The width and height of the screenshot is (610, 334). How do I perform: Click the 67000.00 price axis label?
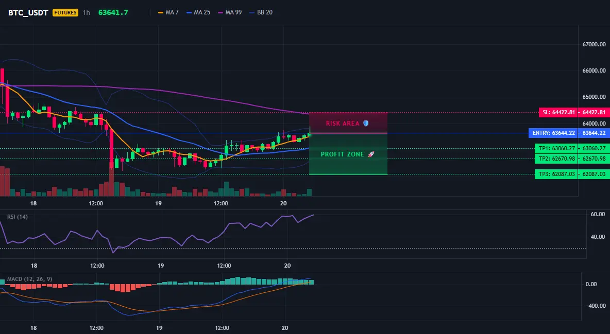[594, 44]
